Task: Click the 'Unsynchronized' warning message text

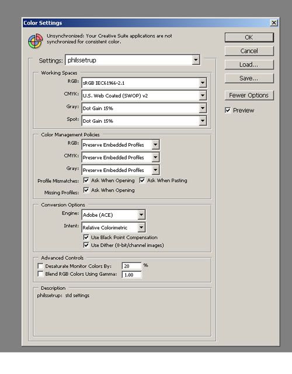Action: click(x=109, y=39)
